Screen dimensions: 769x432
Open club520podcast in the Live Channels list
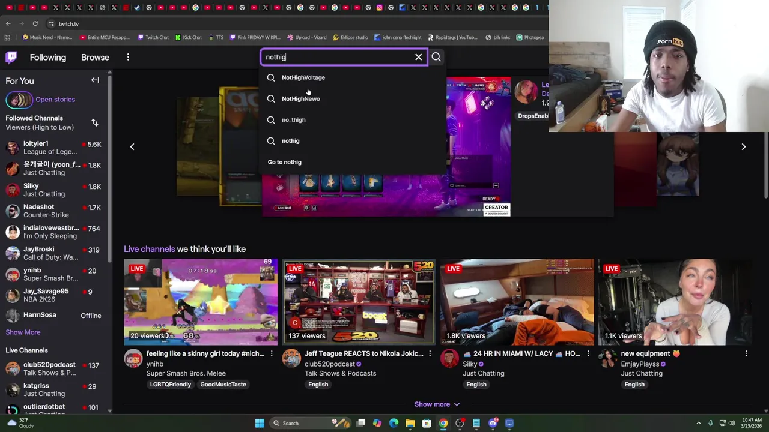54,368
